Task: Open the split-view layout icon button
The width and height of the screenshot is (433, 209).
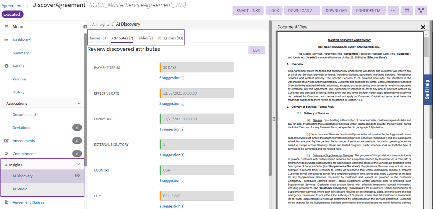Action: click(x=407, y=11)
